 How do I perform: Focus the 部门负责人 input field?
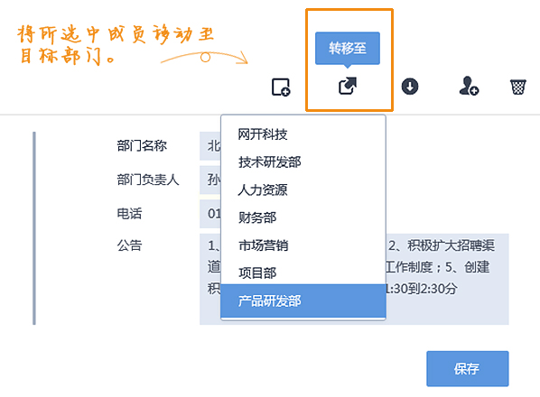tap(210, 180)
